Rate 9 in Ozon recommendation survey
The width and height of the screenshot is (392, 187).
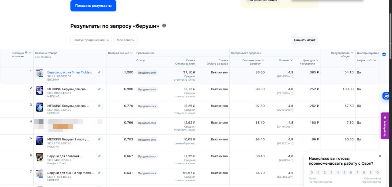point(371,173)
